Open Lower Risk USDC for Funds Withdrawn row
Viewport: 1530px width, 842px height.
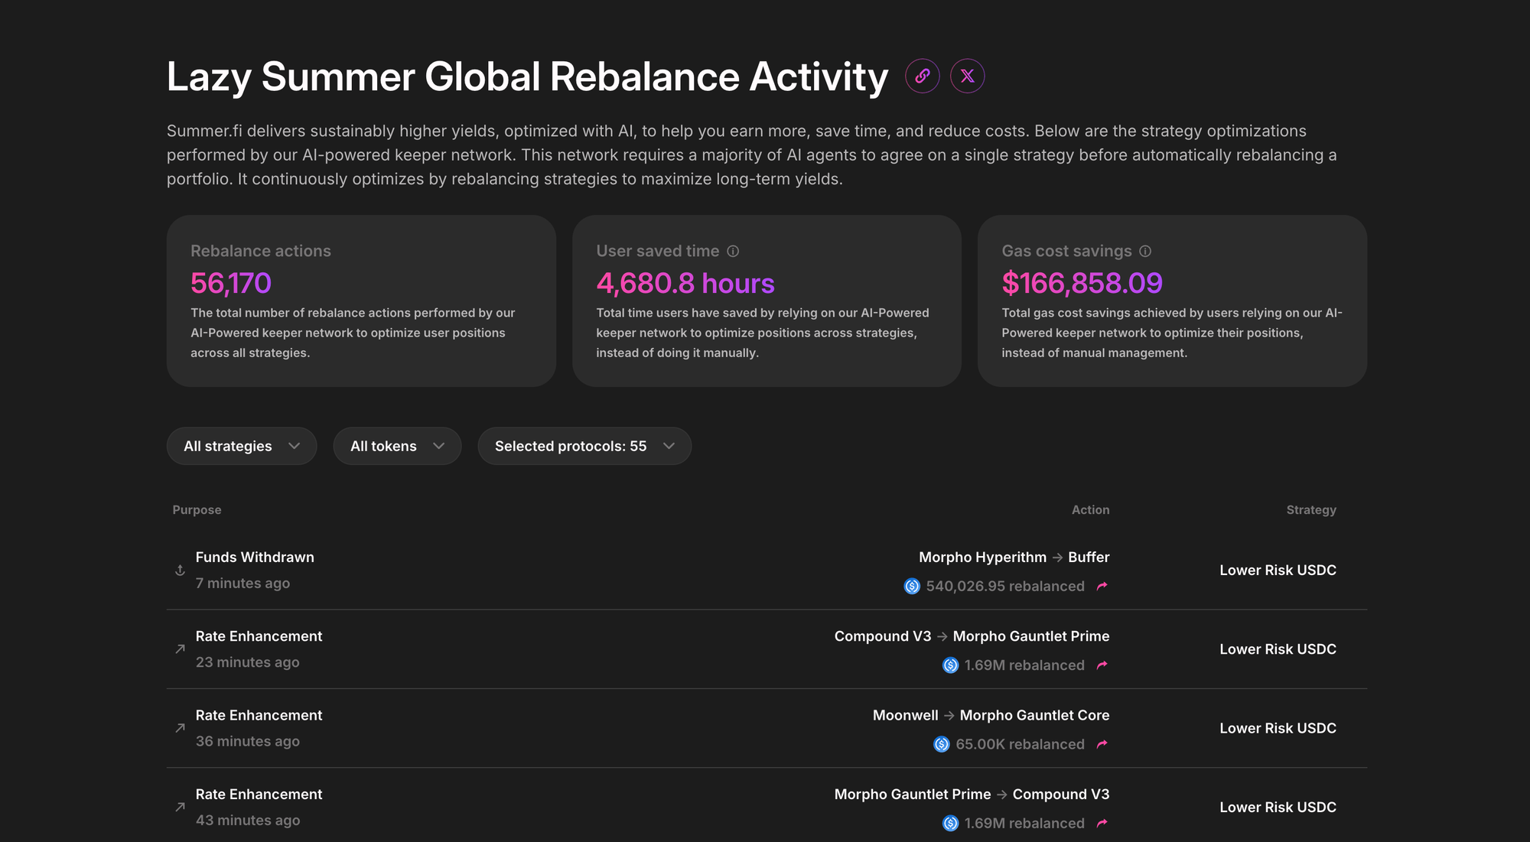point(1278,571)
